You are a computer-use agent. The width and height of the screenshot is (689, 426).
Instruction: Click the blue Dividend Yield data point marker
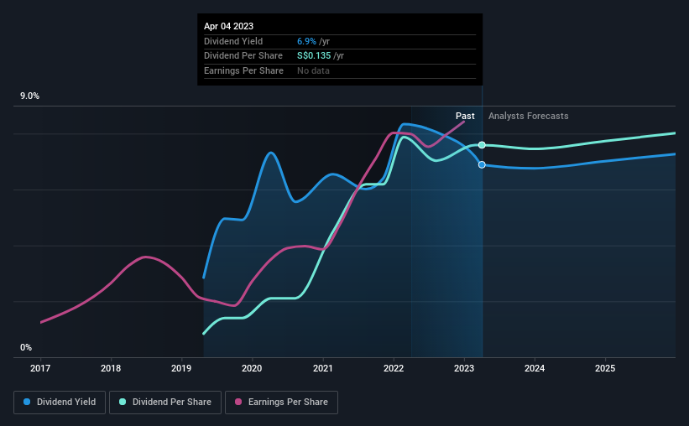pyautogui.click(x=482, y=164)
